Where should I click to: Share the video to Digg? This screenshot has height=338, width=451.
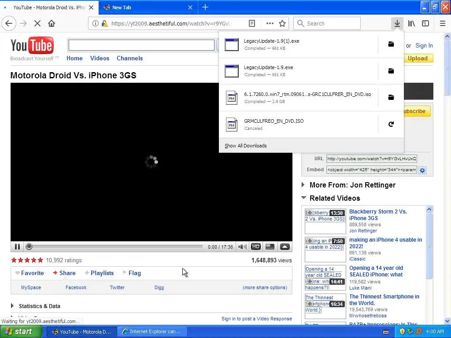click(159, 287)
